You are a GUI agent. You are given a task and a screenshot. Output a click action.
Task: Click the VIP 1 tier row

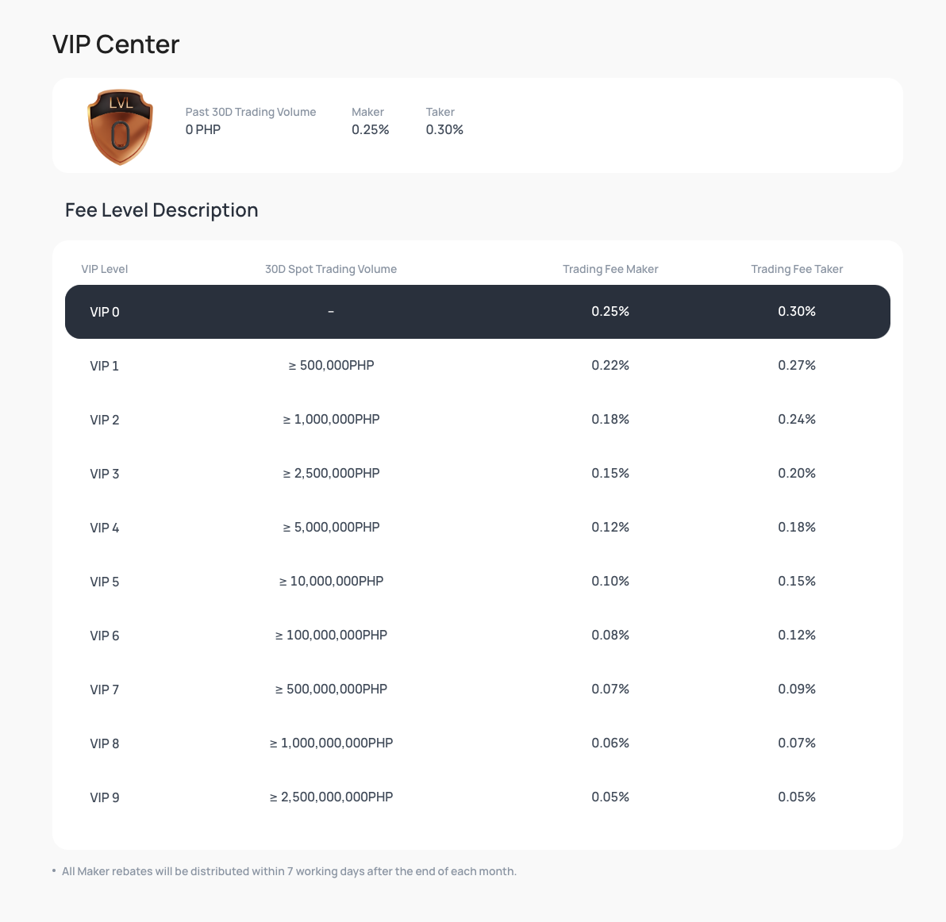tap(476, 366)
